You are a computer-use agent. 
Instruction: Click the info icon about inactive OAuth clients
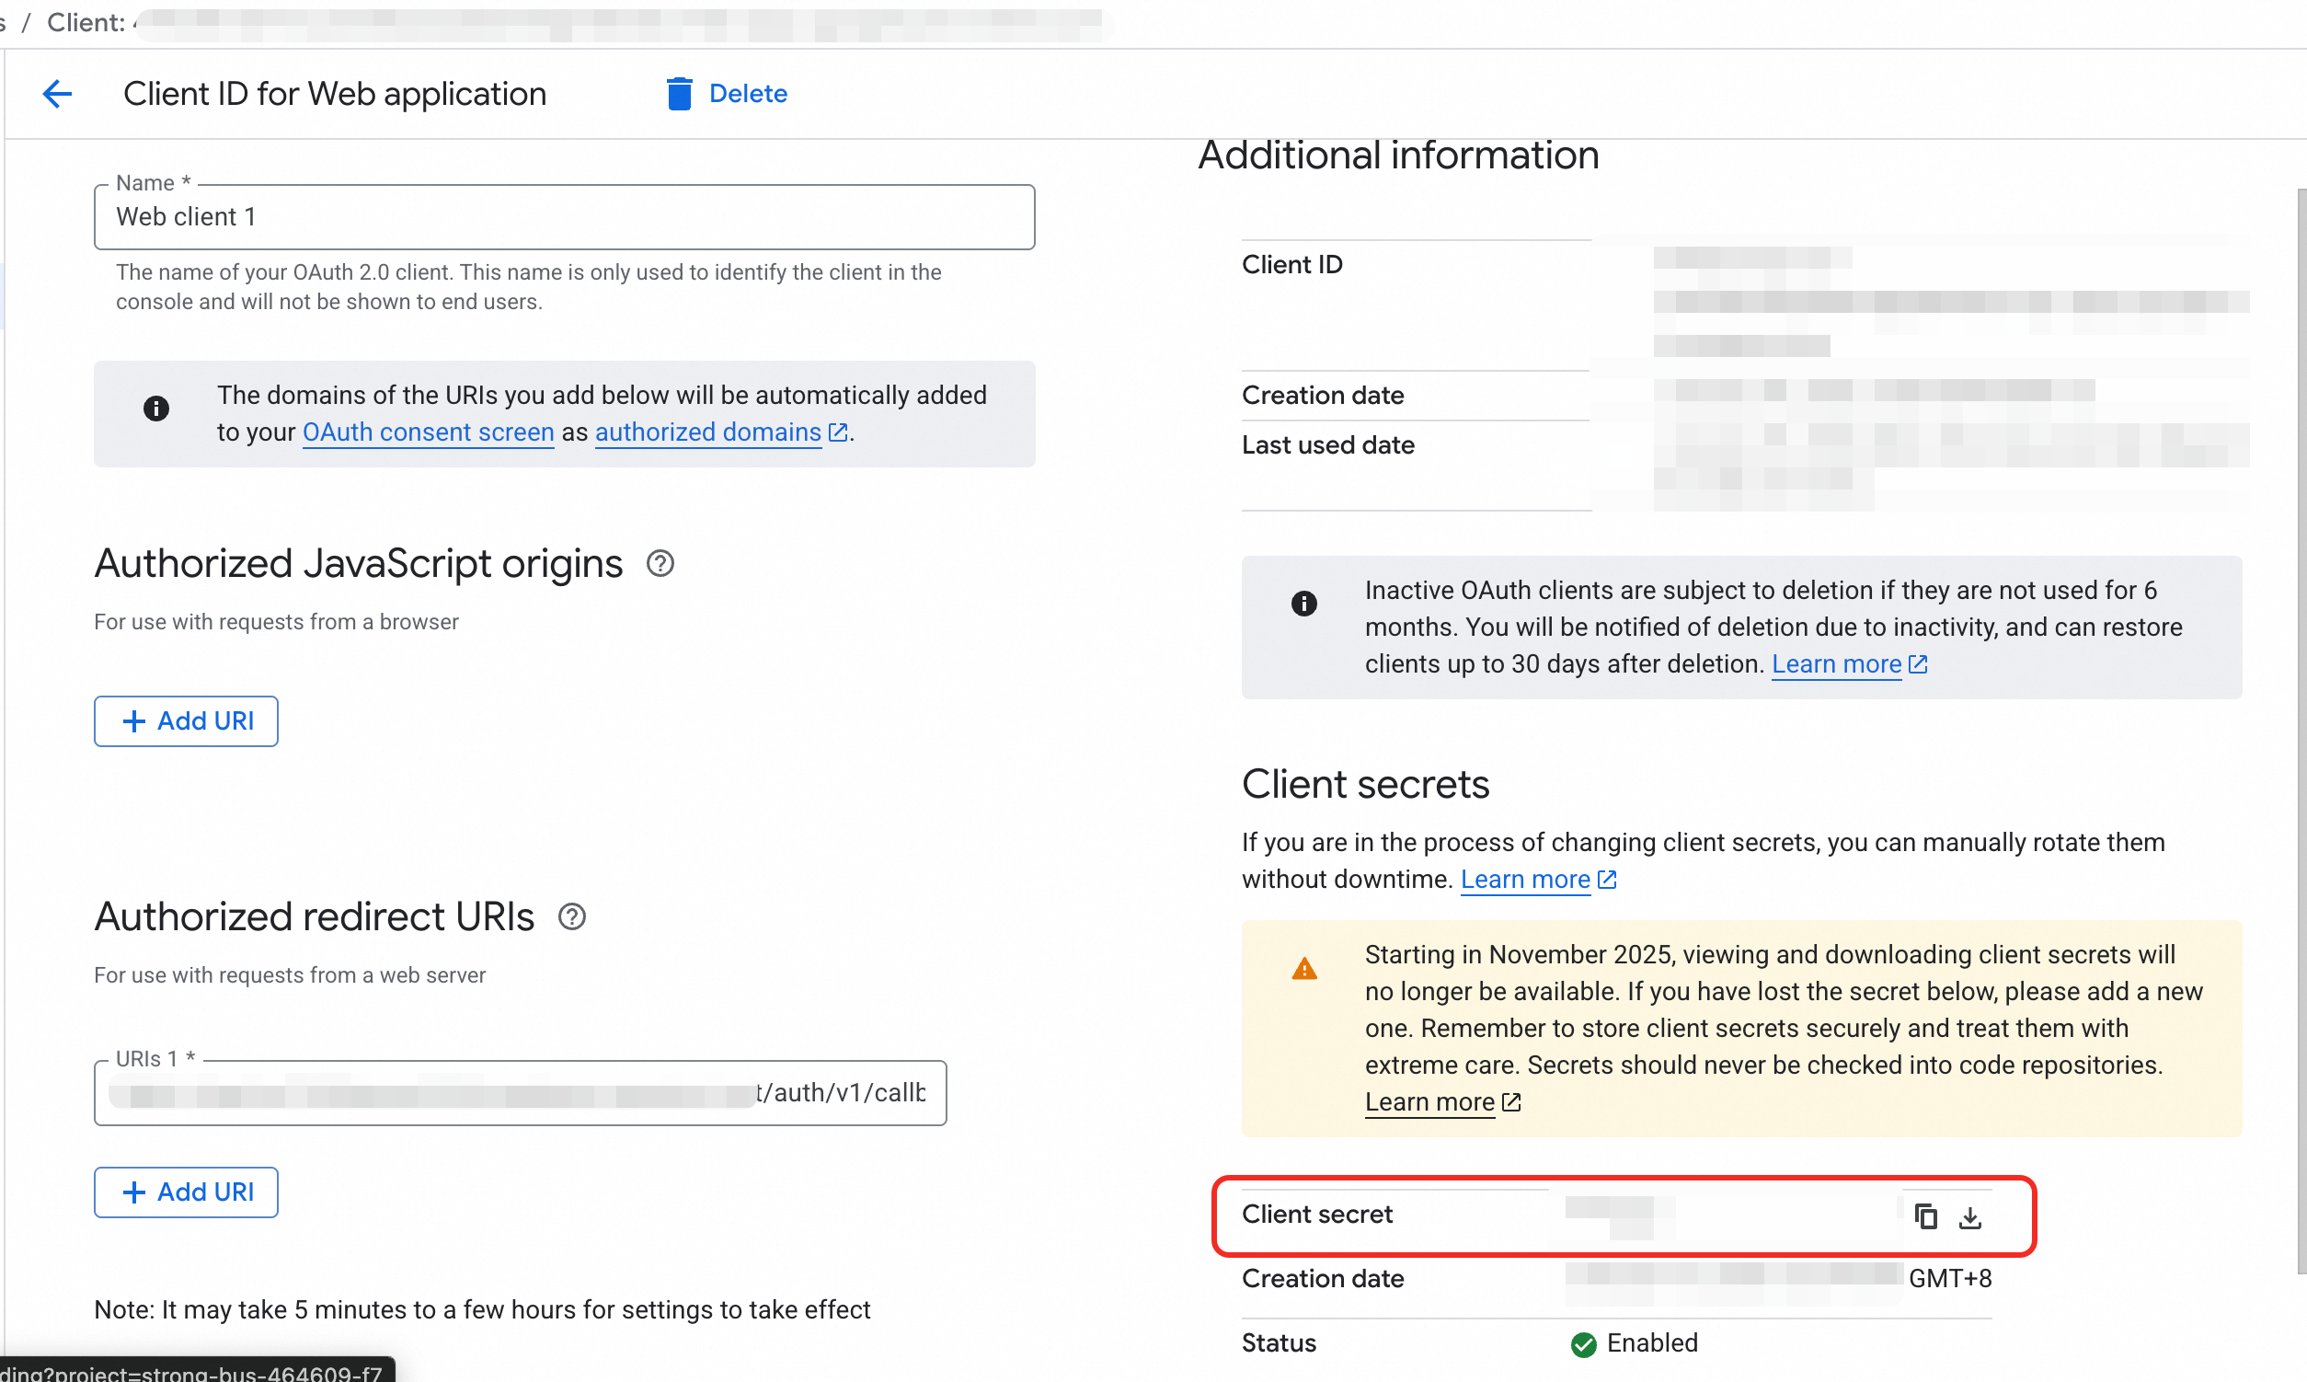click(1304, 603)
